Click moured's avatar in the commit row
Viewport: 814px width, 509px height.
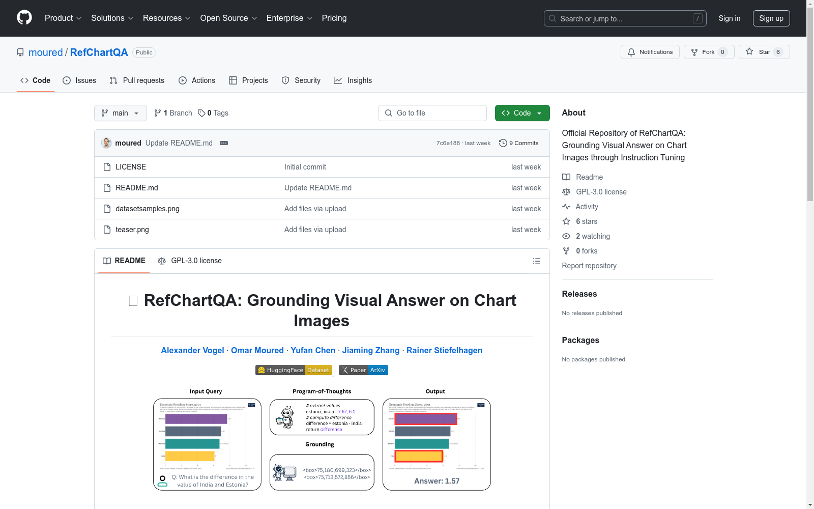click(106, 143)
